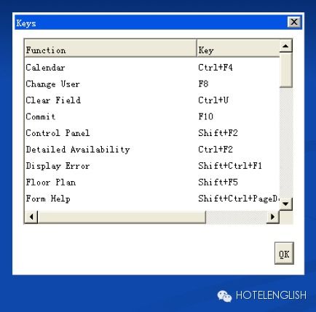Select the Floor Plan row
The height and width of the screenshot is (312, 316).
point(152,183)
